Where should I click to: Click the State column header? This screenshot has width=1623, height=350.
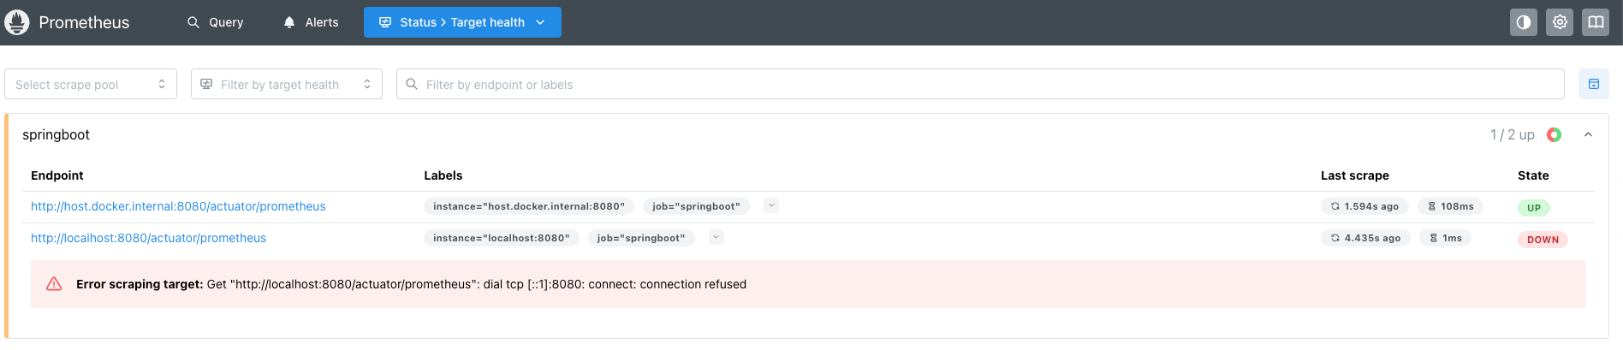(x=1533, y=175)
